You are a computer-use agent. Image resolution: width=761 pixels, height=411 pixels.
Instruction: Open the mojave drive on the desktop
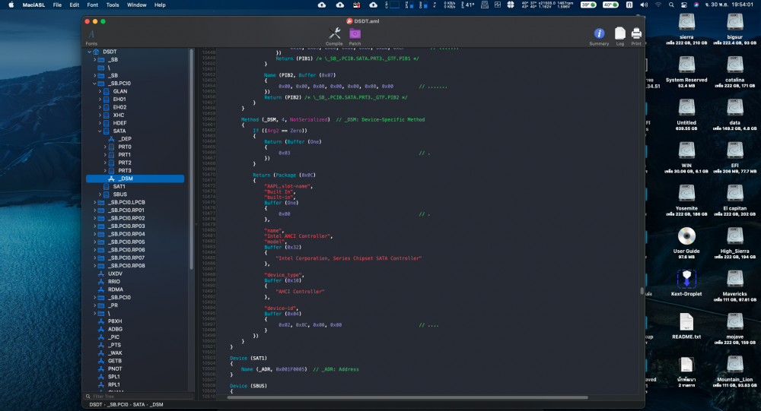point(735,327)
